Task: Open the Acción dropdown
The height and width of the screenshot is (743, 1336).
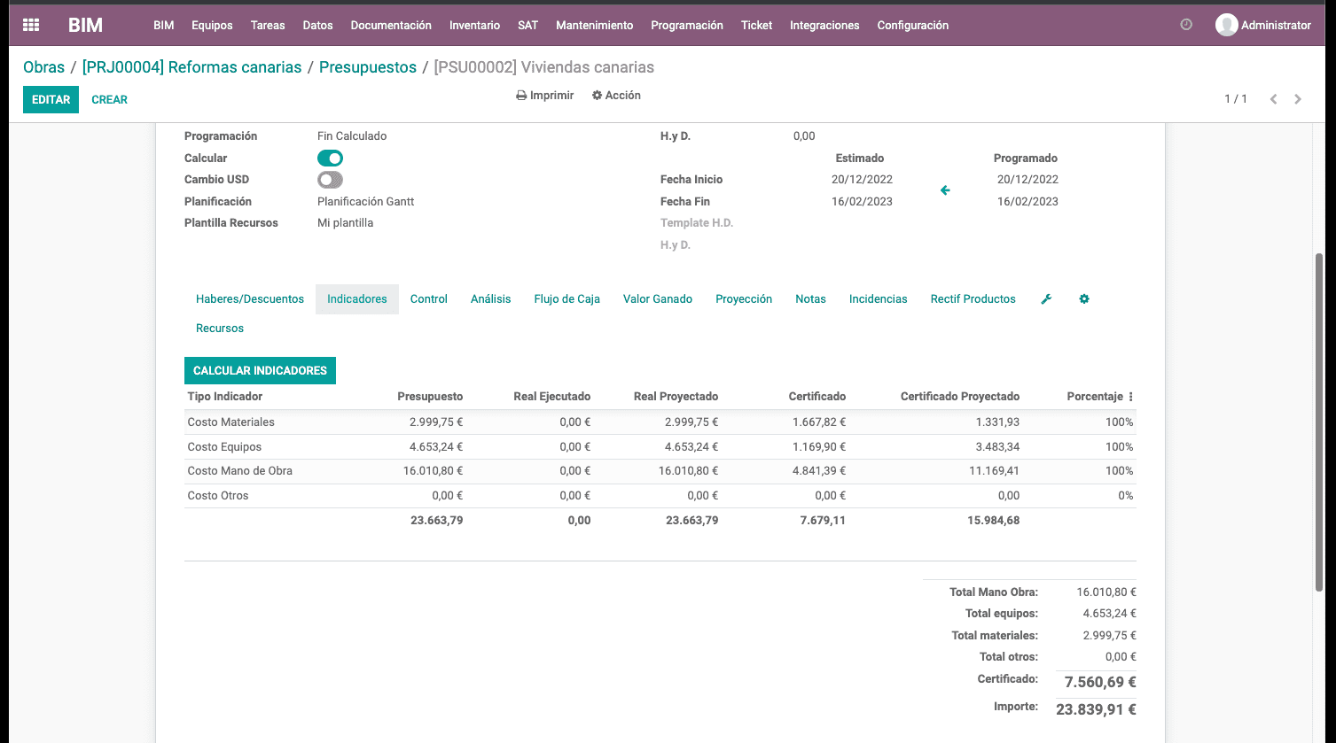Action: 616,96
